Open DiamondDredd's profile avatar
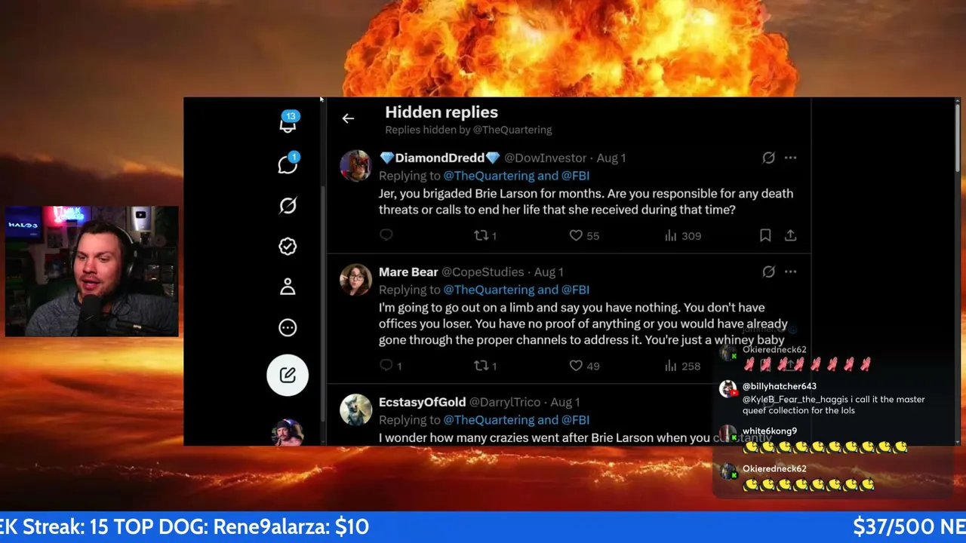This screenshot has height=543, width=966. click(x=355, y=166)
